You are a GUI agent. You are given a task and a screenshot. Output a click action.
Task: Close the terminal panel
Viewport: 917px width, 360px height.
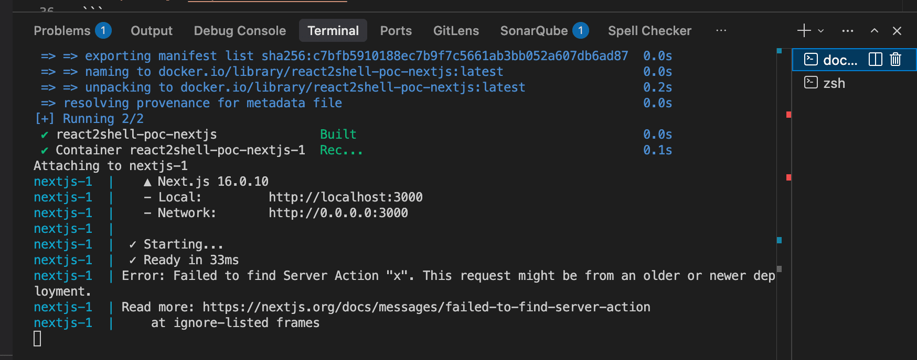pos(897,30)
